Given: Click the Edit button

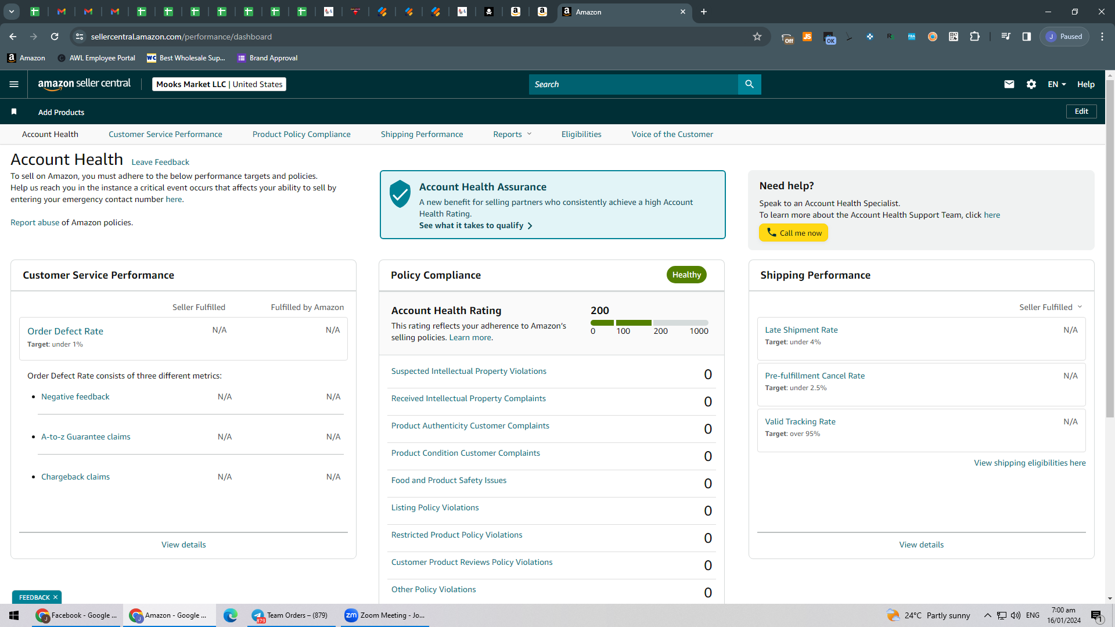Looking at the screenshot, I should pyautogui.click(x=1081, y=111).
